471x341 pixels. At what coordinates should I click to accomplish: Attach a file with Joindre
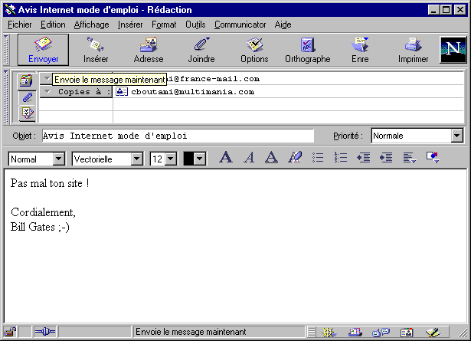tap(201, 50)
